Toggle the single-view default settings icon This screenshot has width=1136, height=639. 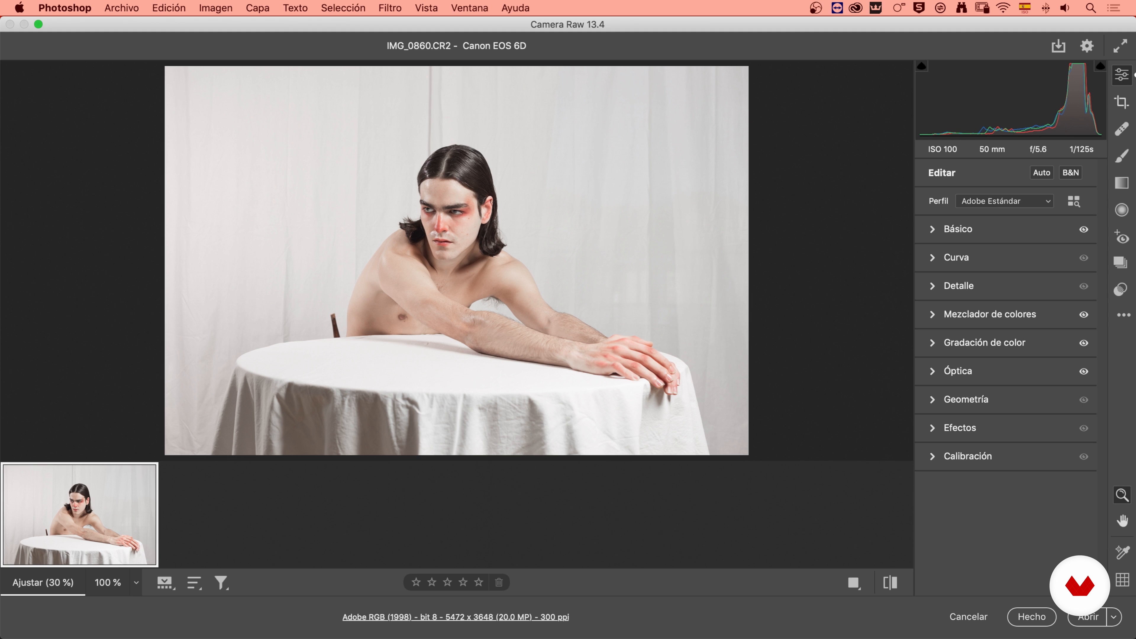854,583
